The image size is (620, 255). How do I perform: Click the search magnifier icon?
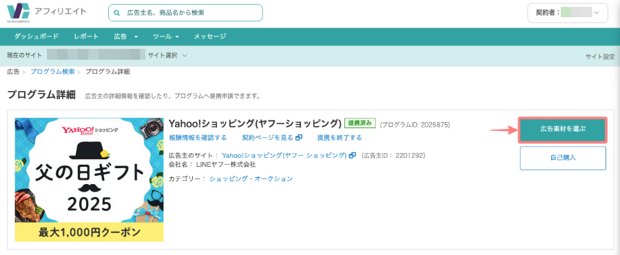coord(116,13)
